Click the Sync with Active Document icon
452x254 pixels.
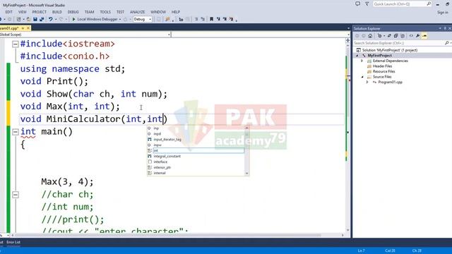click(389, 36)
